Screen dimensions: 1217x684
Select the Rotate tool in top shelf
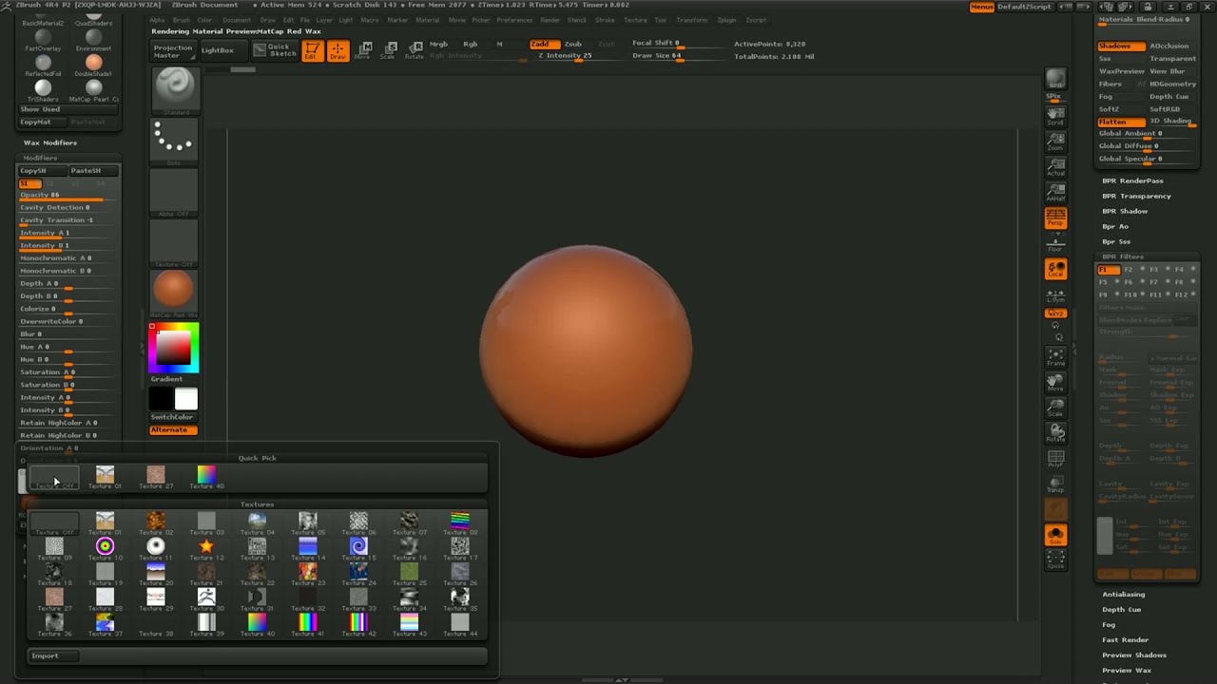415,50
